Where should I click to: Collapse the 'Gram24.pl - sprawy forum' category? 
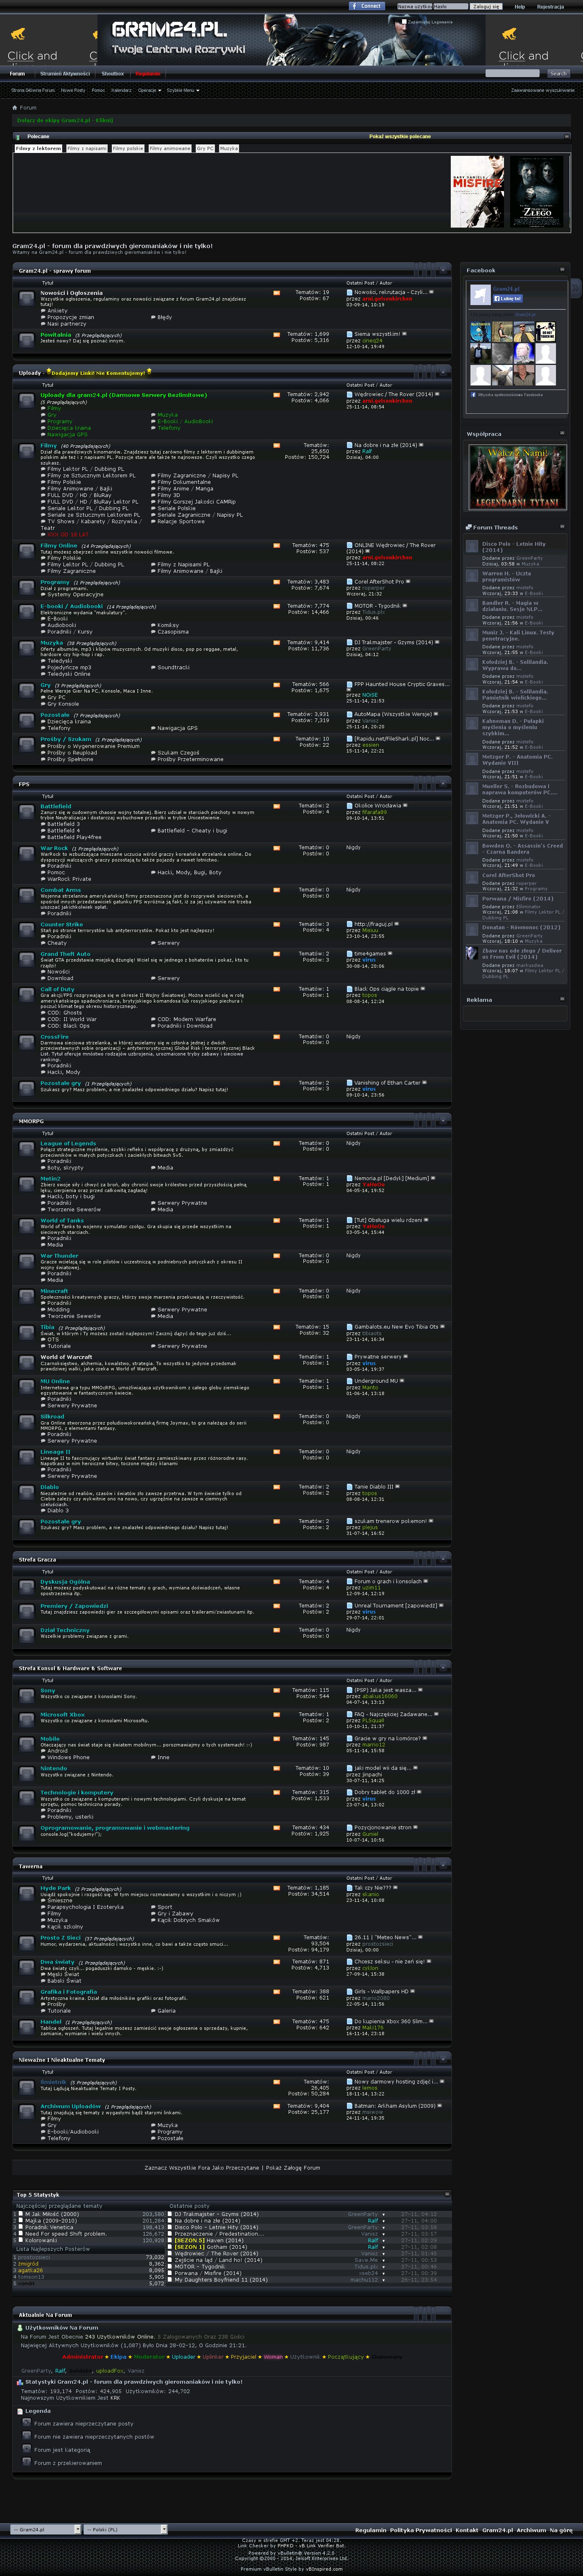click(x=443, y=270)
